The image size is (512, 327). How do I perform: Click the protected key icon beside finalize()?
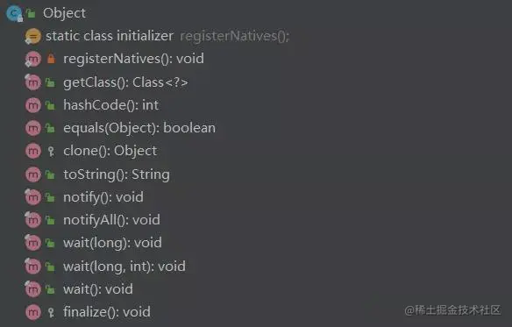(x=51, y=312)
